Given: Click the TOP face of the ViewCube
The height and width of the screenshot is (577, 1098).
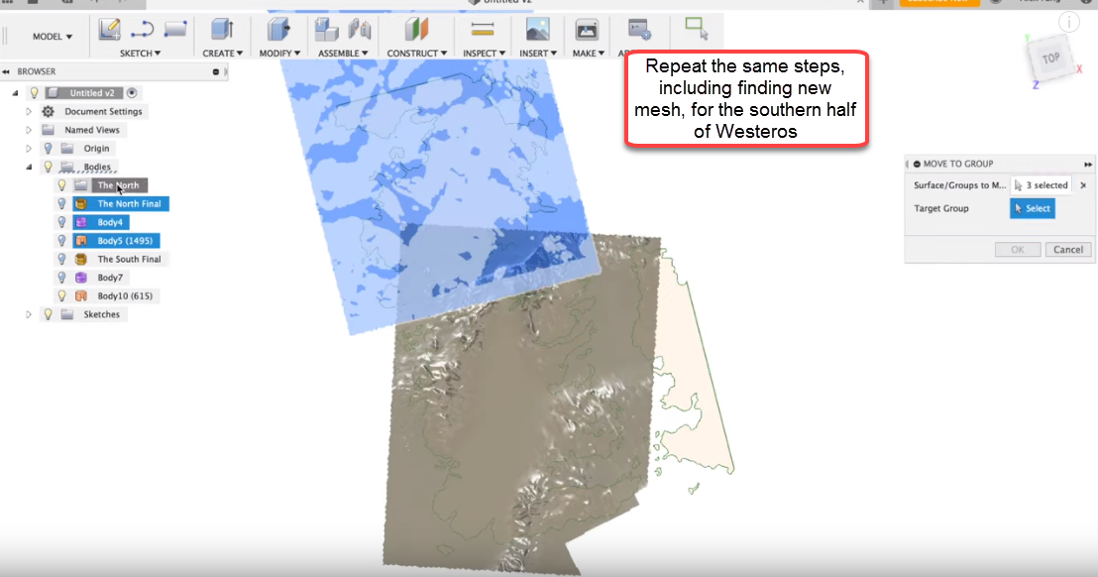Looking at the screenshot, I should (x=1049, y=58).
